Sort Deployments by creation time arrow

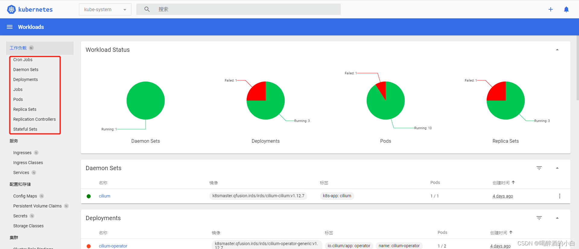click(511, 232)
